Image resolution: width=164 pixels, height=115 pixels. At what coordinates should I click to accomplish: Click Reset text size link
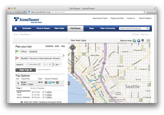(x=147, y=35)
